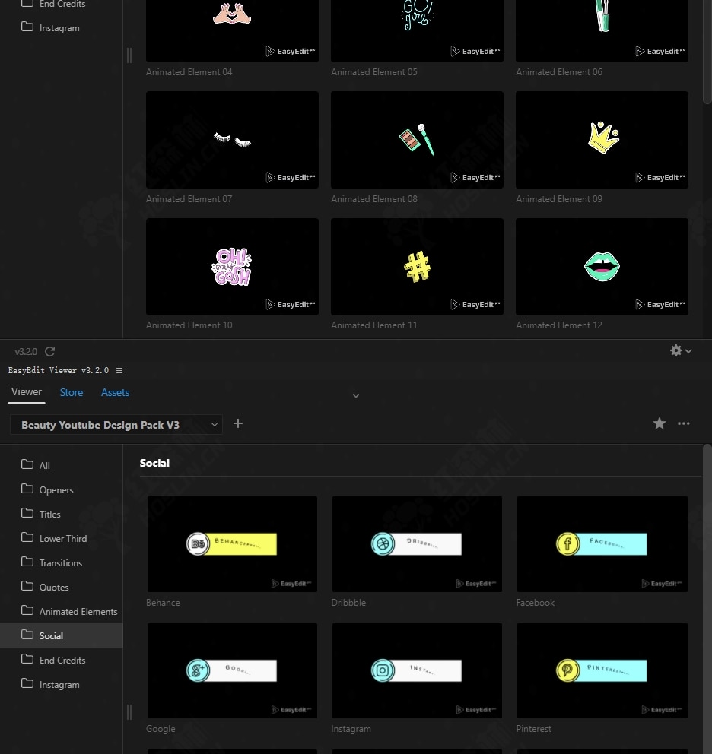Click the Behance label text

point(163,603)
